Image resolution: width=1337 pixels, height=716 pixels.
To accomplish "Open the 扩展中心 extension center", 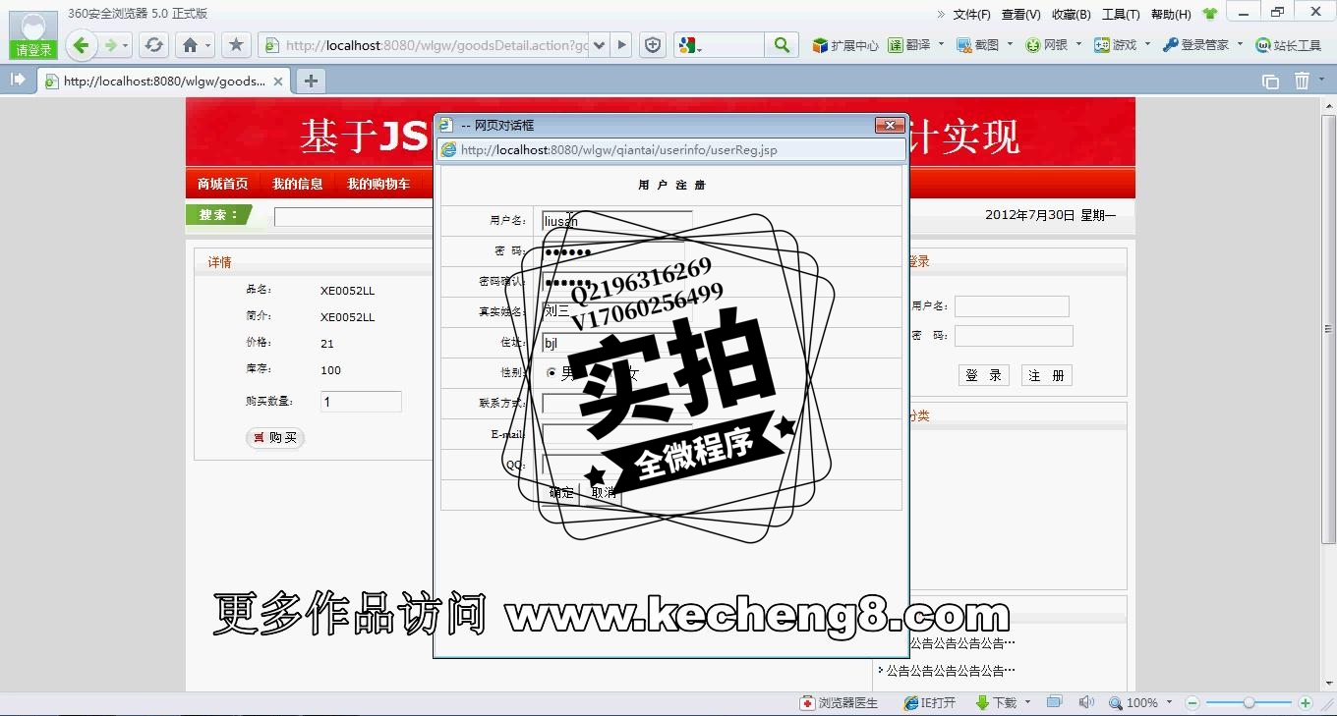I will (844, 45).
